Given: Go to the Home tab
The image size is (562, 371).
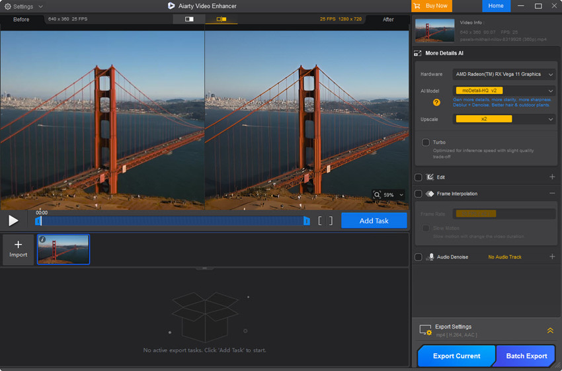Looking at the screenshot, I should 496,6.
